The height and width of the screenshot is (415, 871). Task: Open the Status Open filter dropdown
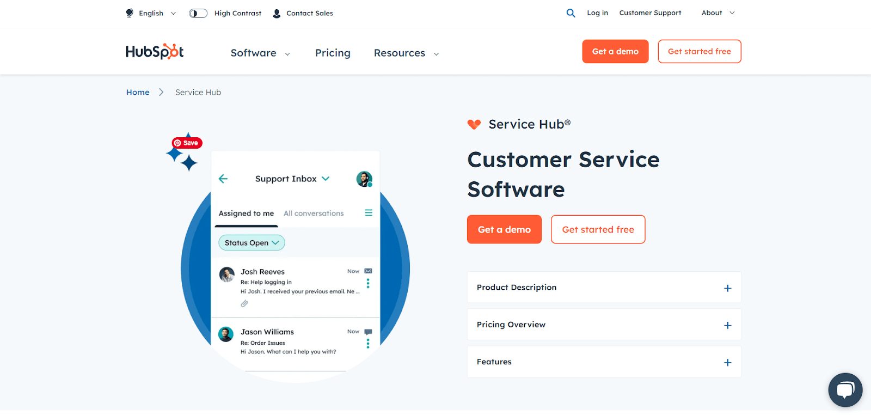point(252,243)
